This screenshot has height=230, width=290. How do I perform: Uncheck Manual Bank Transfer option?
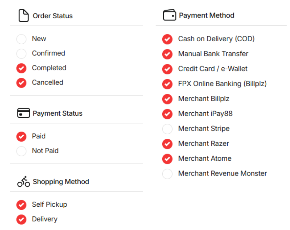[167, 54]
